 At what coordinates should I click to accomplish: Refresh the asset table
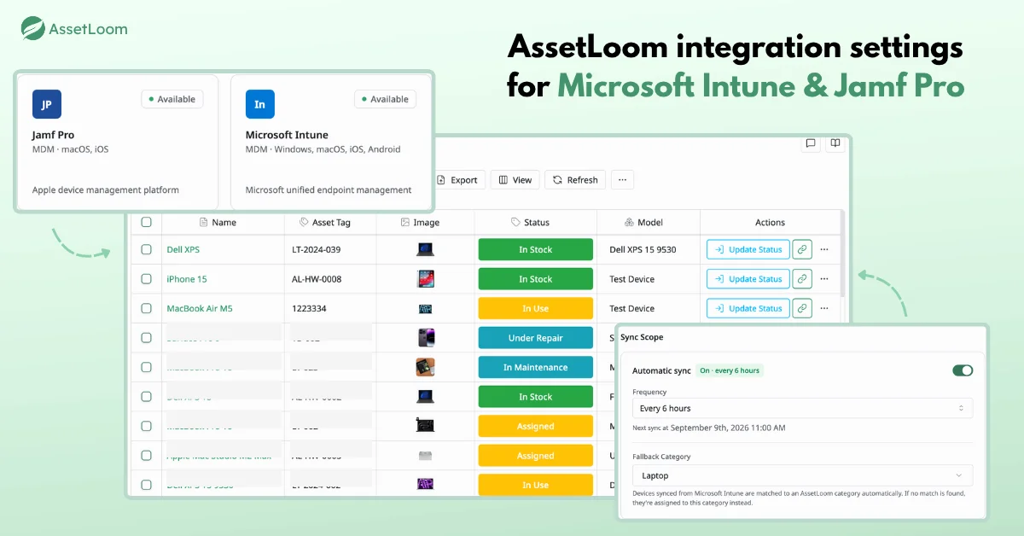pyautogui.click(x=575, y=180)
